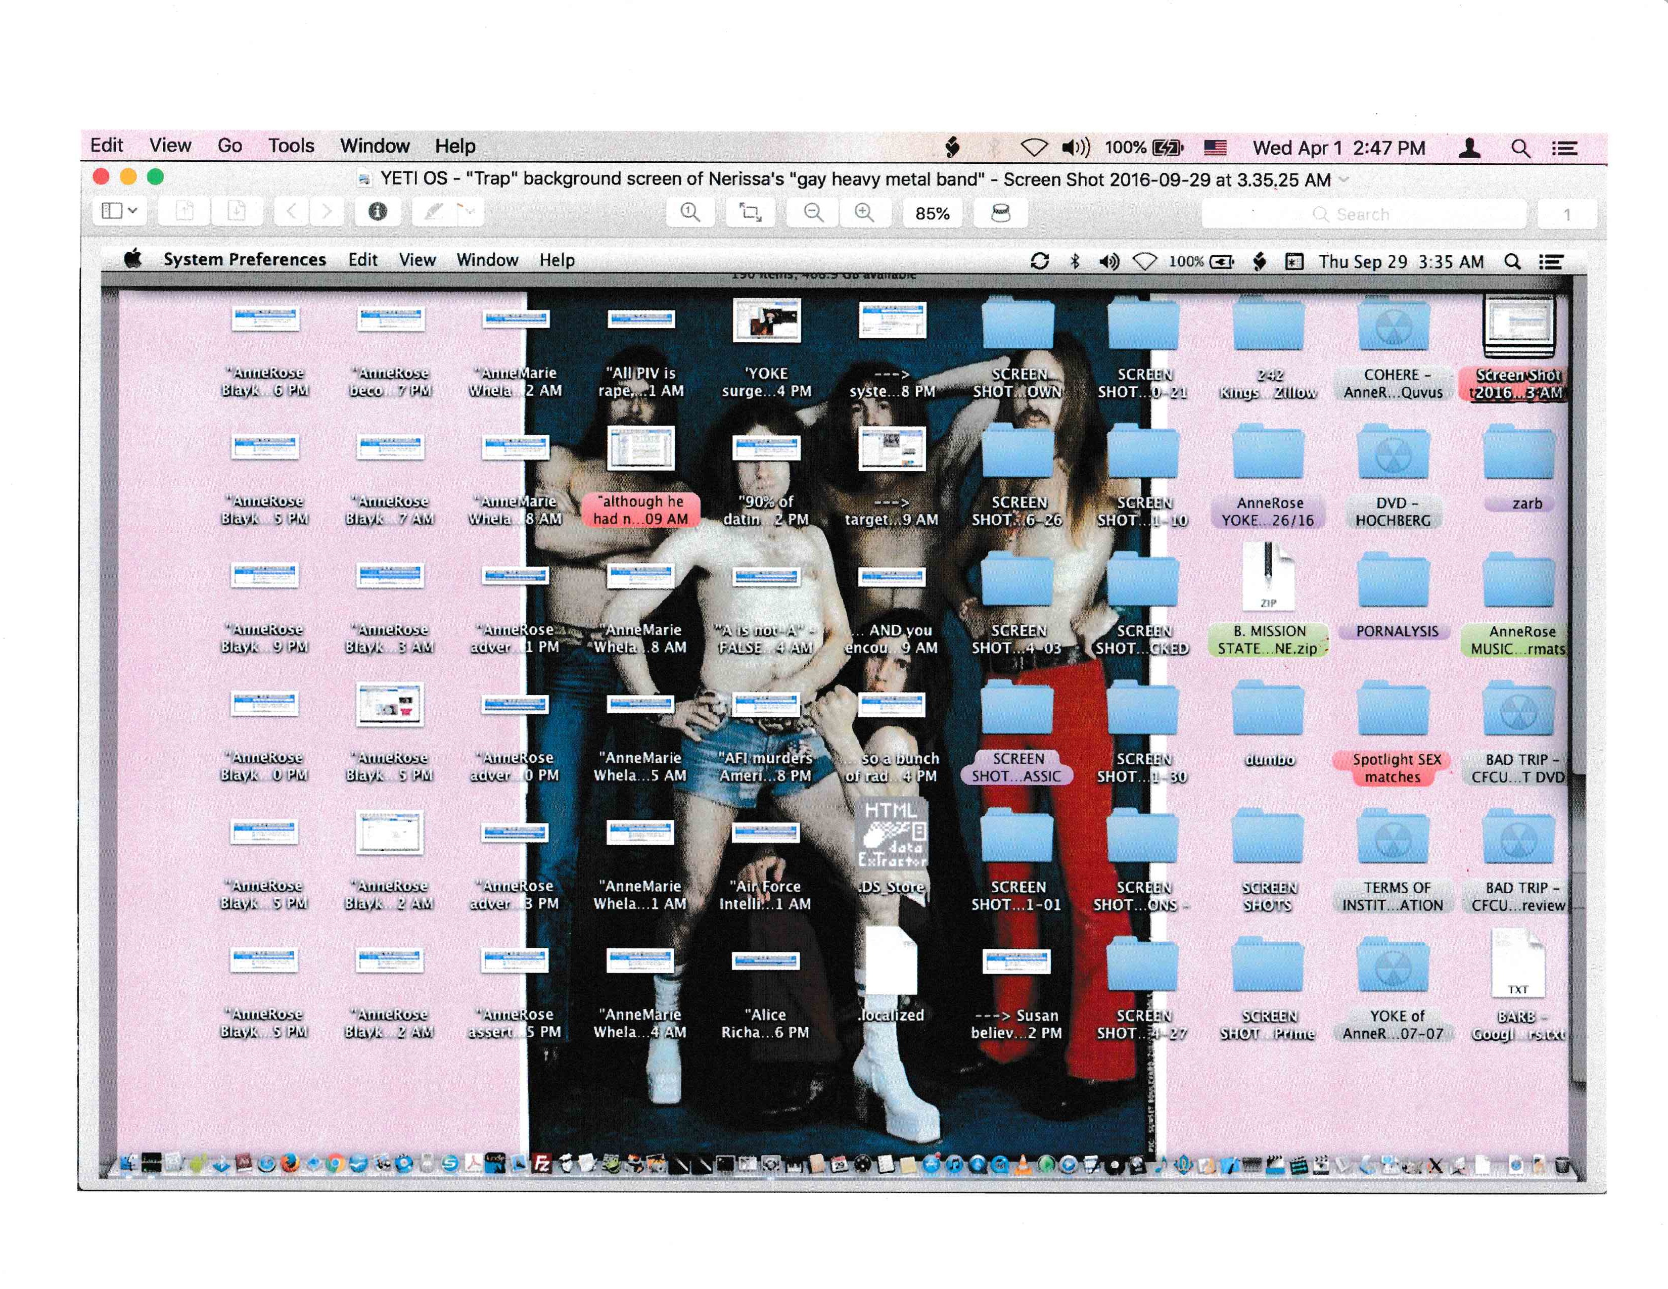Click the US flag input source icon
1668x1289 pixels.
pyautogui.click(x=1215, y=148)
